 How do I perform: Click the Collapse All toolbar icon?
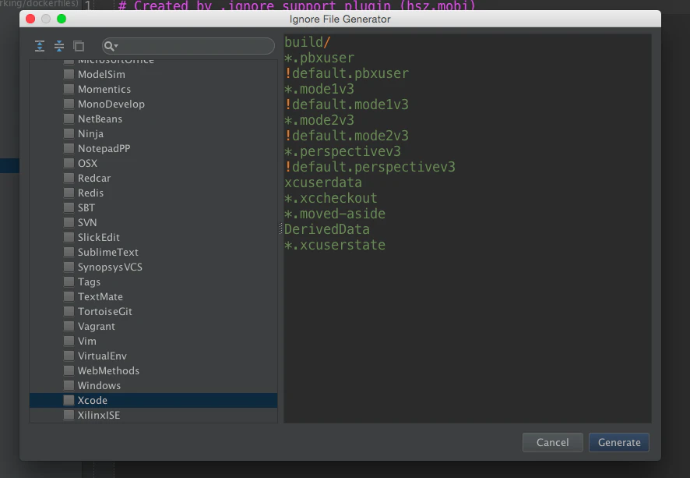[59, 46]
